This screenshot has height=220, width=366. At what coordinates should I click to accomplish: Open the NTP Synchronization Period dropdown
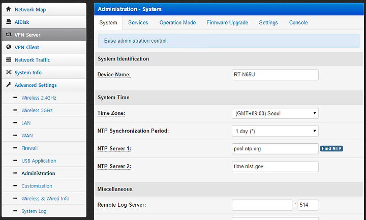click(x=275, y=131)
